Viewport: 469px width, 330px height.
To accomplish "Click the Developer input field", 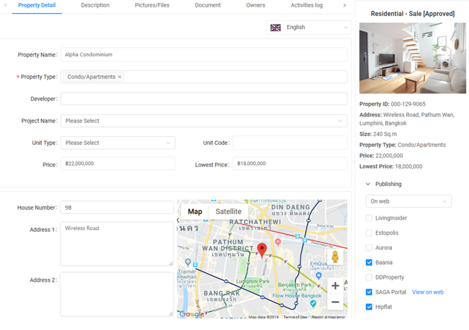I will pyautogui.click(x=203, y=99).
